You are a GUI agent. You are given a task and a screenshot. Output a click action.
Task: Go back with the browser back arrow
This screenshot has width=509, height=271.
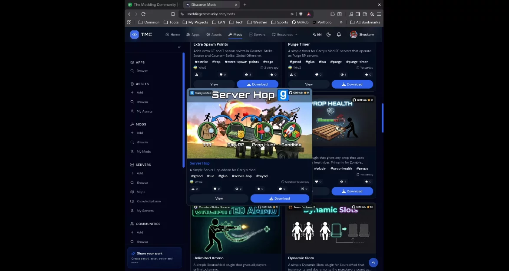coord(129,14)
